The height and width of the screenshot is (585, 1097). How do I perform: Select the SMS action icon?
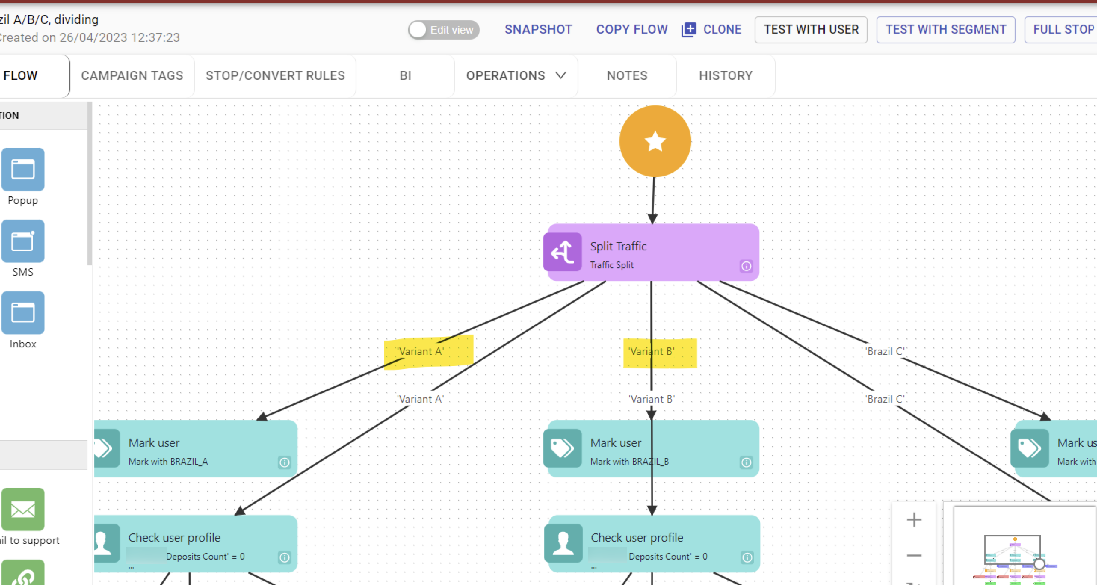click(23, 241)
